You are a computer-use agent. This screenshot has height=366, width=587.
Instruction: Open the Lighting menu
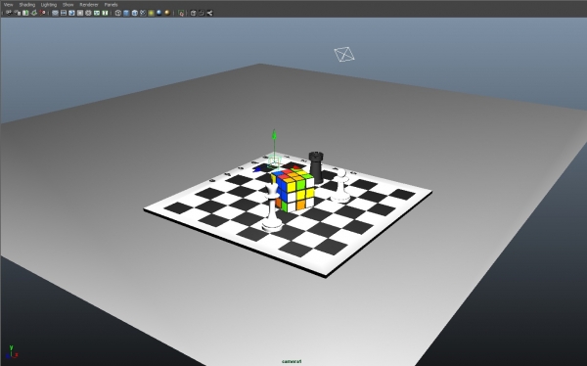pos(49,5)
